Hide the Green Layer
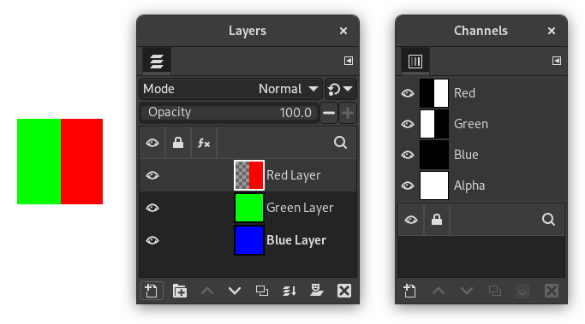This screenshot has width=585, height=324. [x=152, y=208]
